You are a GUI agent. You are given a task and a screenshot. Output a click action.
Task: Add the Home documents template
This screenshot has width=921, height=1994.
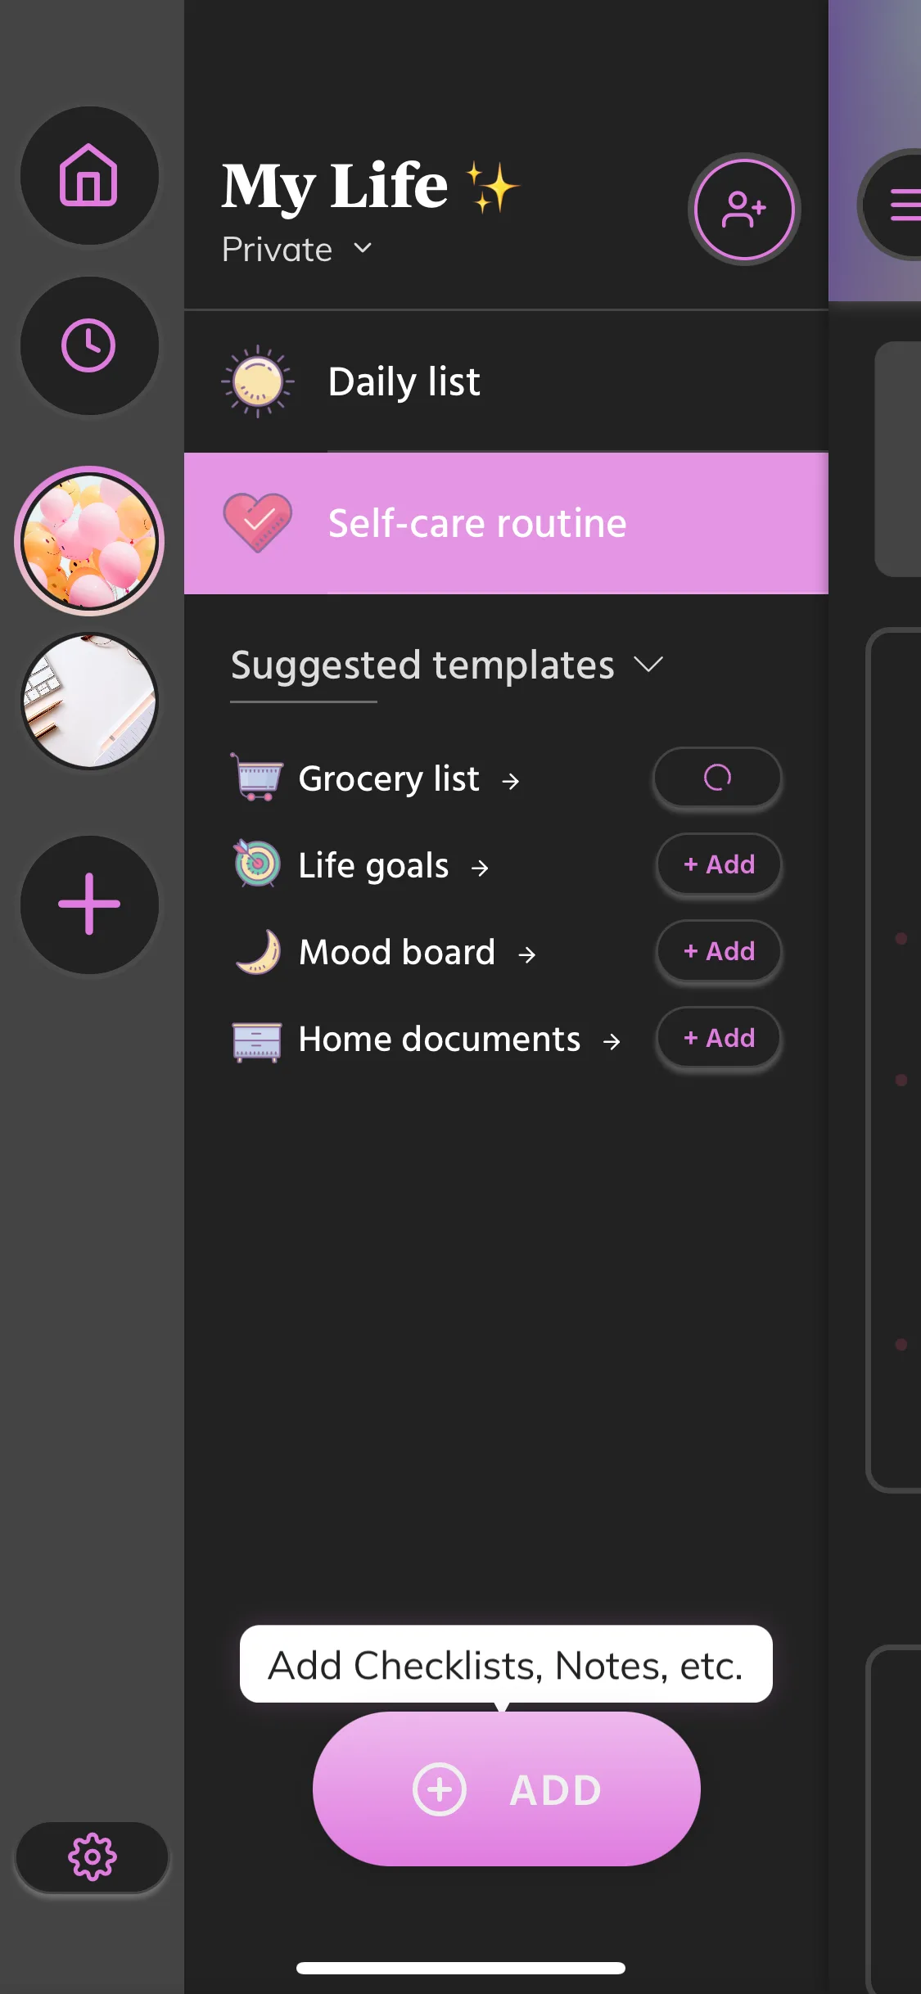719,1038
